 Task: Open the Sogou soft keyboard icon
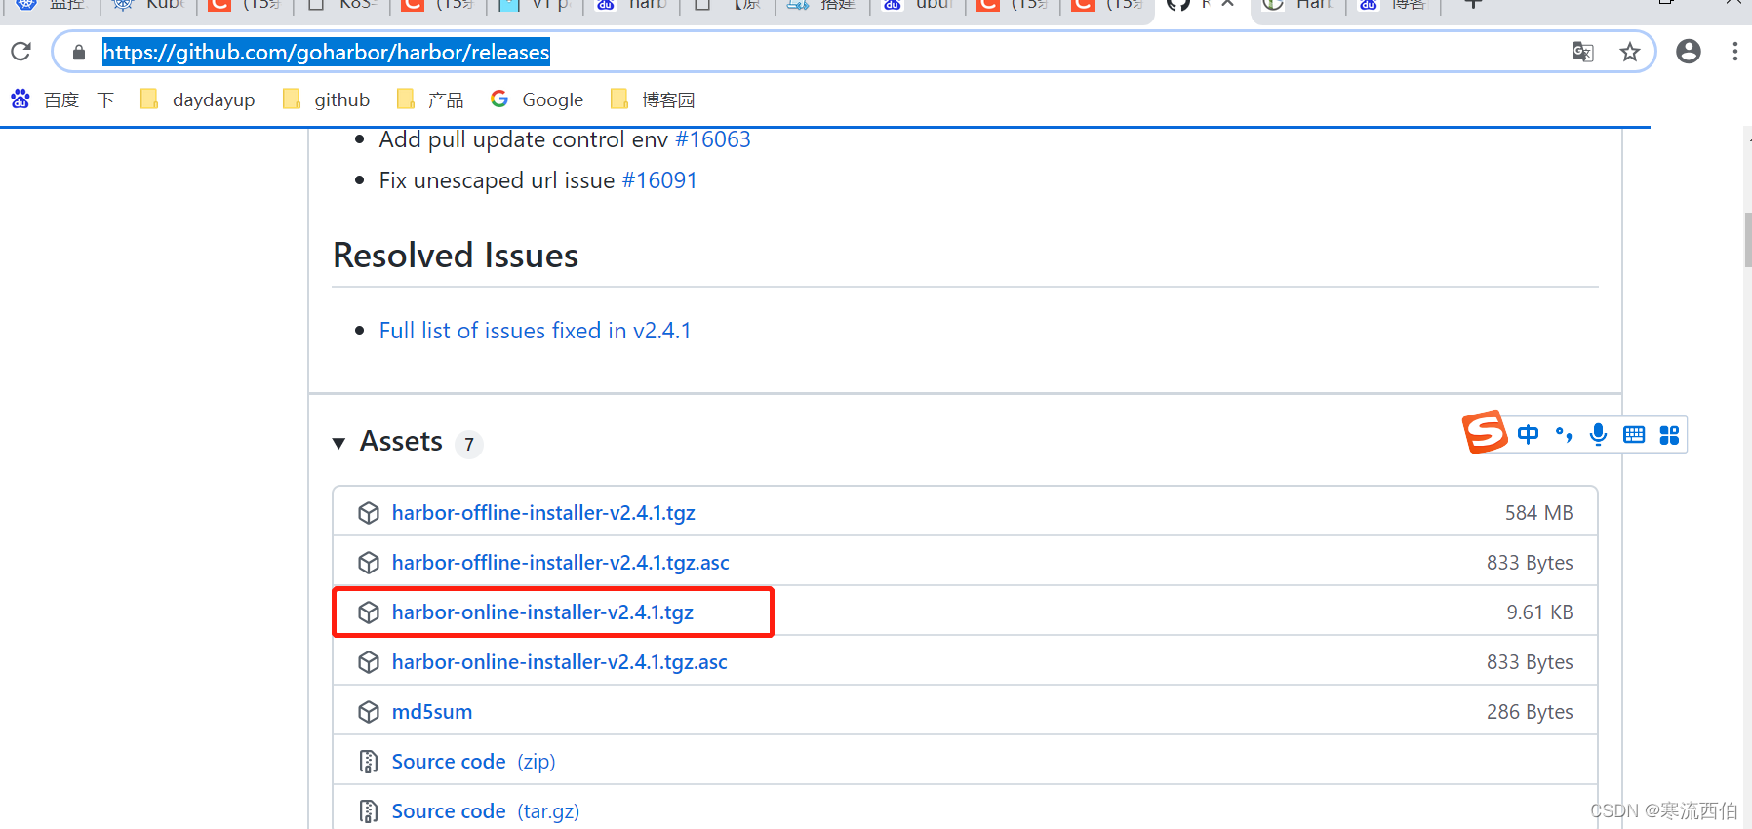tap(1634, 435)
